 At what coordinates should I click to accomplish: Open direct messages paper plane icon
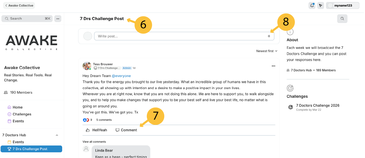pos(321,5)
